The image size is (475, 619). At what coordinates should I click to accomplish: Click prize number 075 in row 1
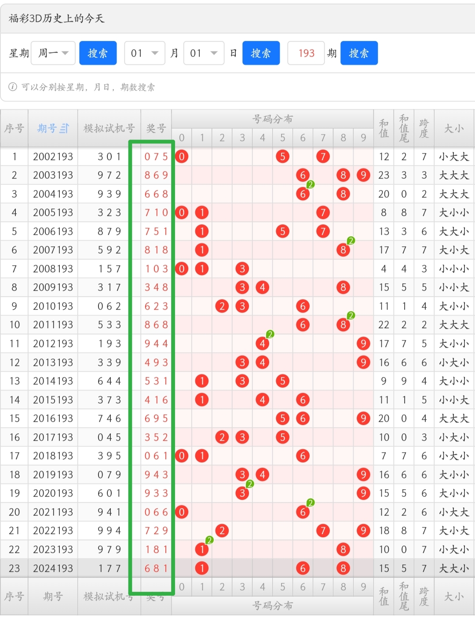[156, 157]
